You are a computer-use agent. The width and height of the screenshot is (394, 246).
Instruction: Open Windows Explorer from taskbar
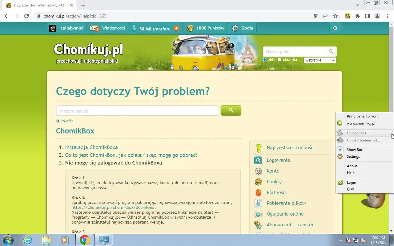pos(46,240)
